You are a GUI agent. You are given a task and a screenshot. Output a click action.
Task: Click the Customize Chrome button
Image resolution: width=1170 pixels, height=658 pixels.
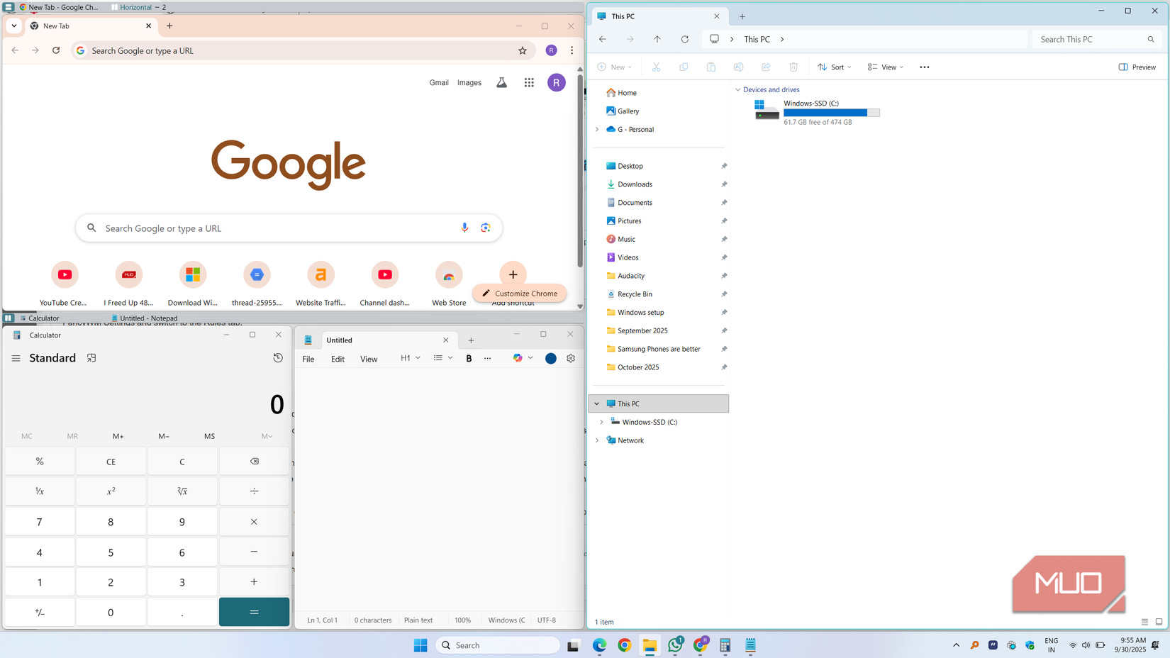(x=520, y=293)
